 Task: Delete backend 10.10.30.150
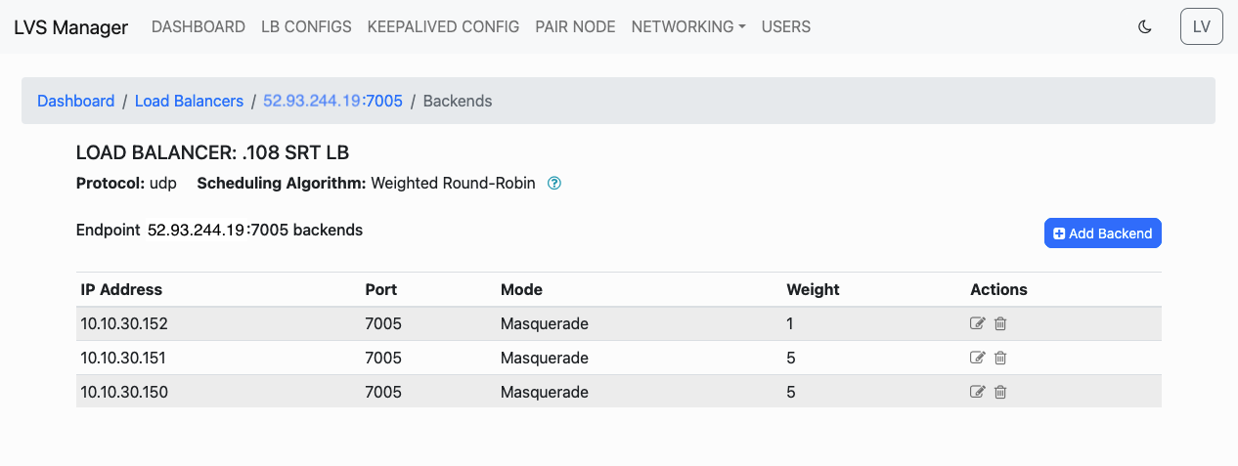point(1000,393)
